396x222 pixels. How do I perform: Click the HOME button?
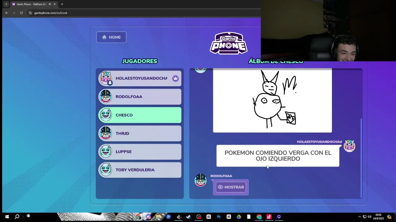111,37
